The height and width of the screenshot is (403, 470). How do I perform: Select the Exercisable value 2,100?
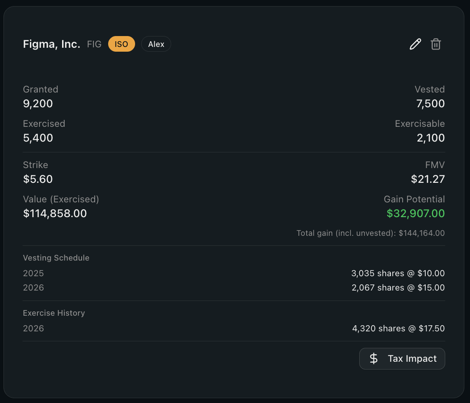[x=430, y=138]
